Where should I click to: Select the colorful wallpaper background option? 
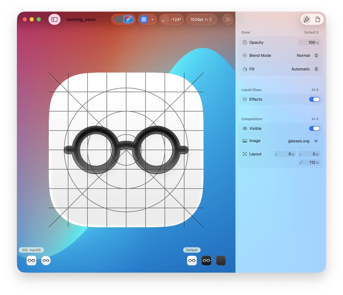(x=128, y=19)
